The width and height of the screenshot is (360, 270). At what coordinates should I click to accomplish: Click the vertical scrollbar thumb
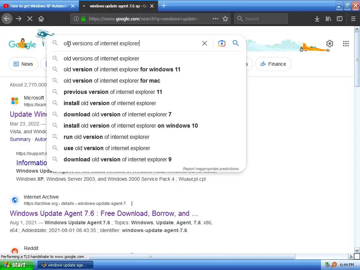pos(357,59)
